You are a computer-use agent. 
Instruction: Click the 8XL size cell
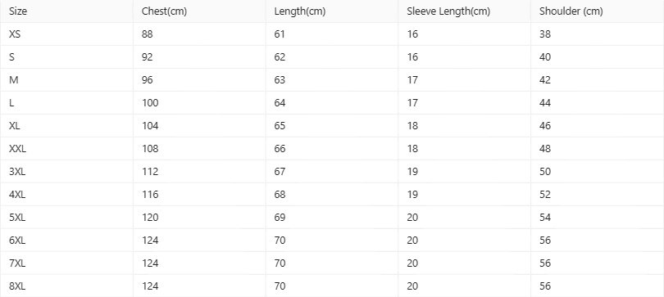pyautogui.click(x=17, y=286)
